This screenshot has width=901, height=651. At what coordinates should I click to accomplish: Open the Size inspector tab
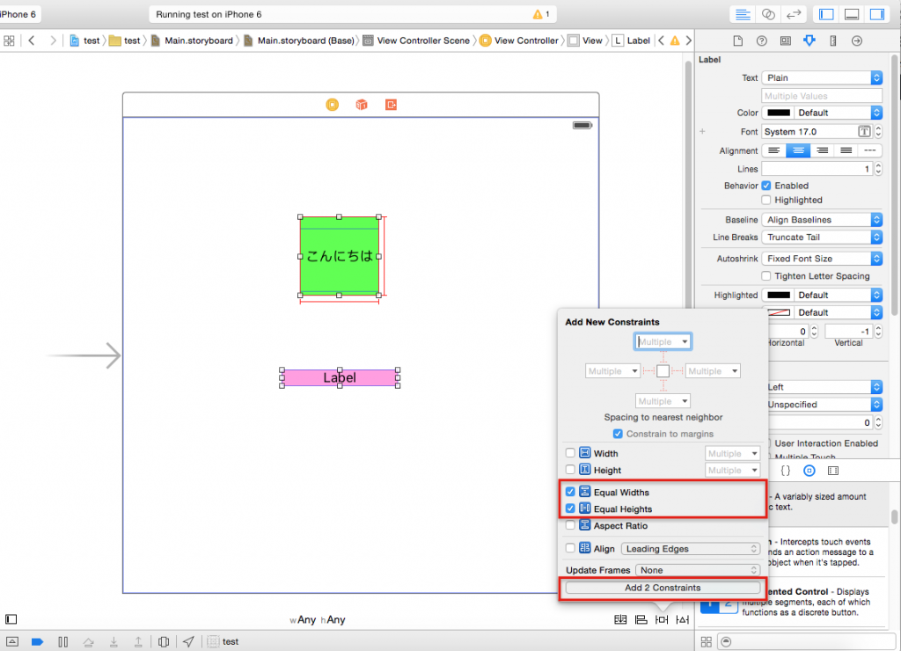tap(832, 40)
